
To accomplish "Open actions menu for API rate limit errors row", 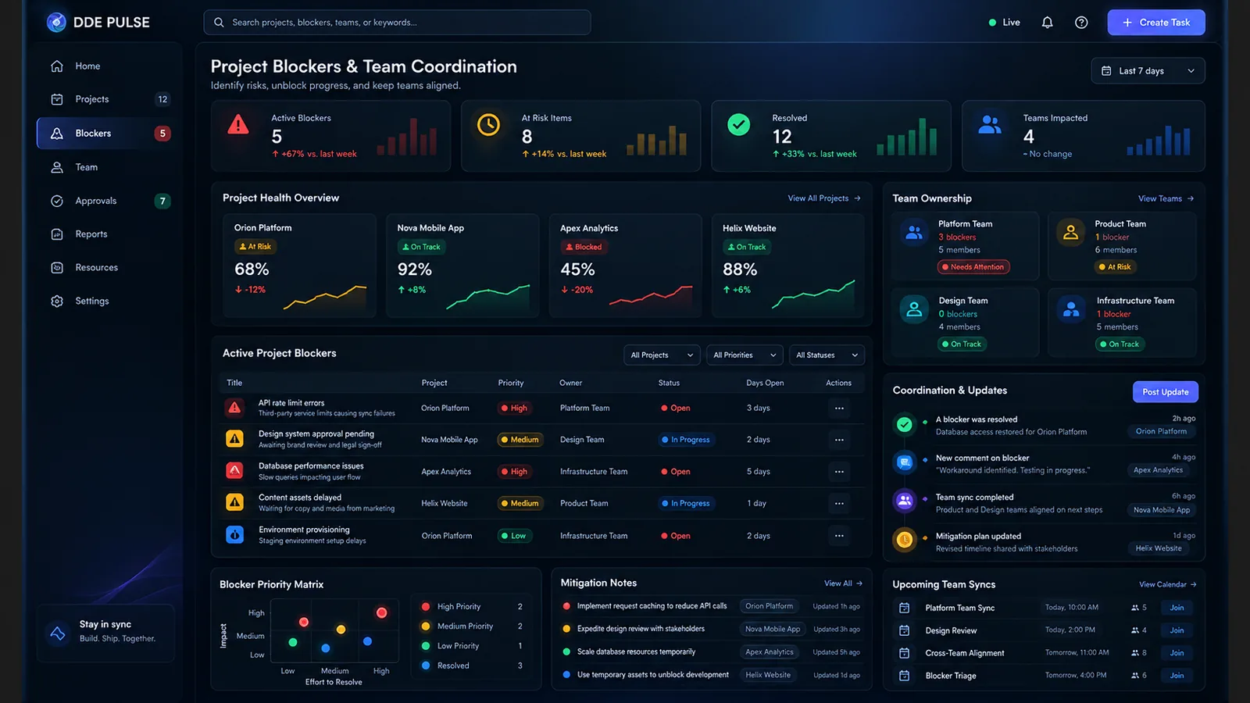I will [839, 408].
